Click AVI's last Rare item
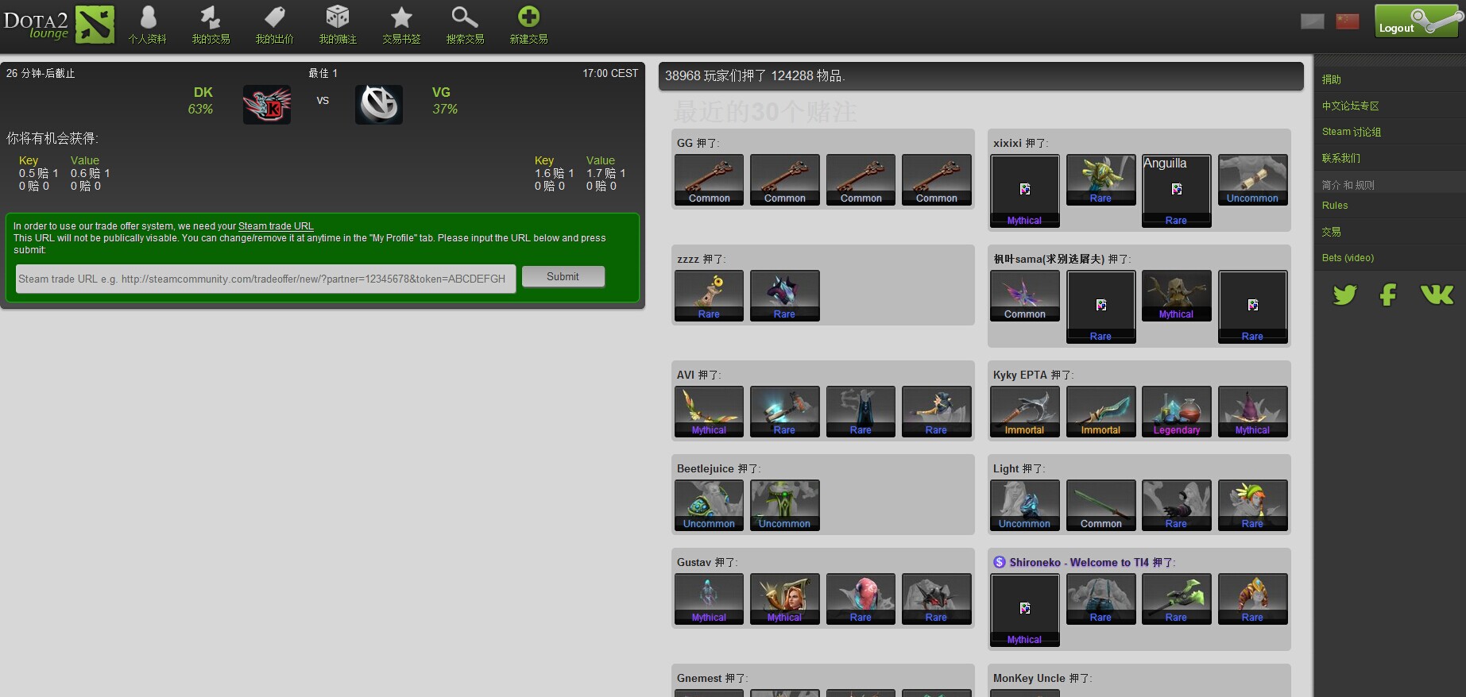This screenshot has height=697, width=1466. point(936,412)
